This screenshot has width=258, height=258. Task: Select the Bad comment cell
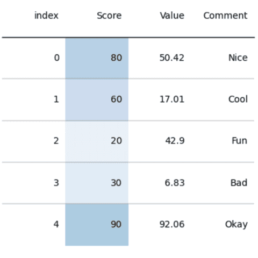[239, 183]
